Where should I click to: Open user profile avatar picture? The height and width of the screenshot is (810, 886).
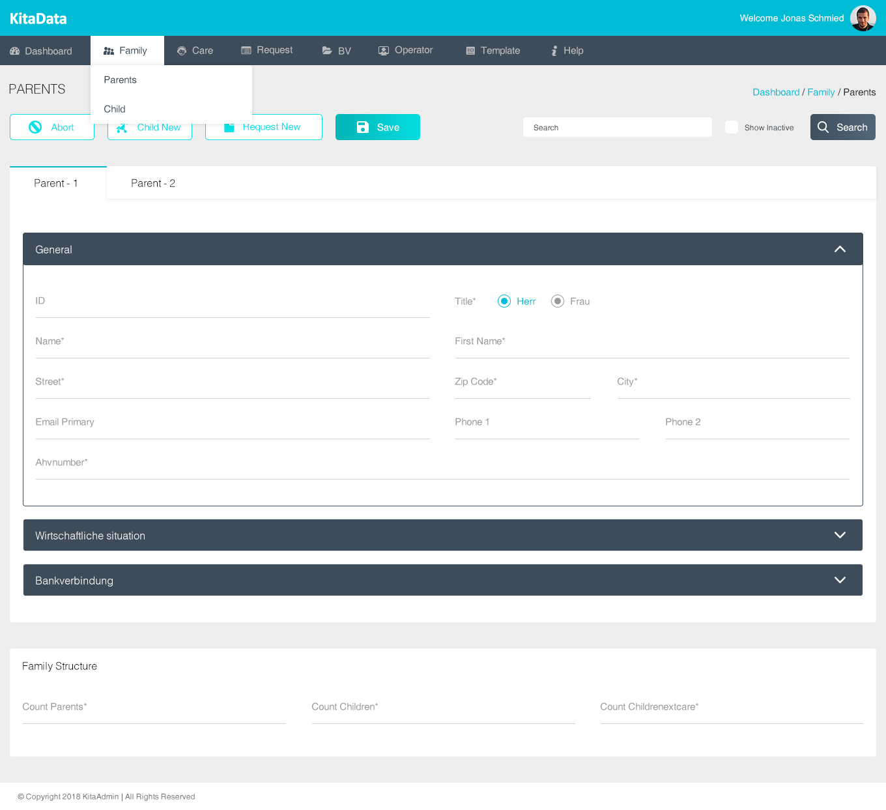point(863,18)
